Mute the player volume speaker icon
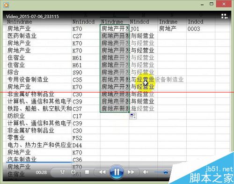This screenshot has height=184, width=234. pyautogui.click(x=146, y=172)
